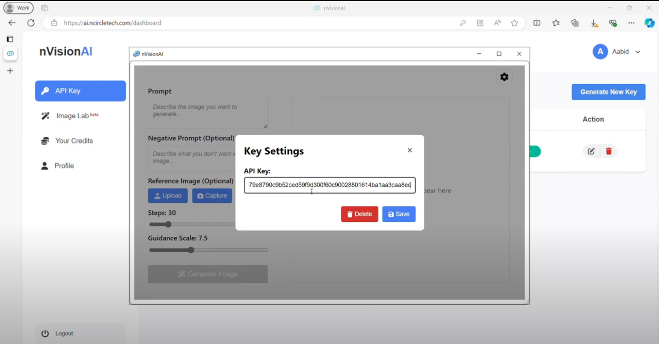
Task: Open a new tab with plus icon
Action: point(10,71)
